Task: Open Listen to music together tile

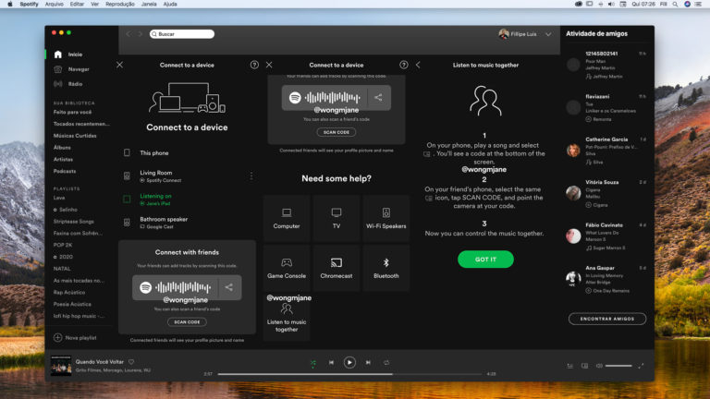Action: tap(287, 318)
